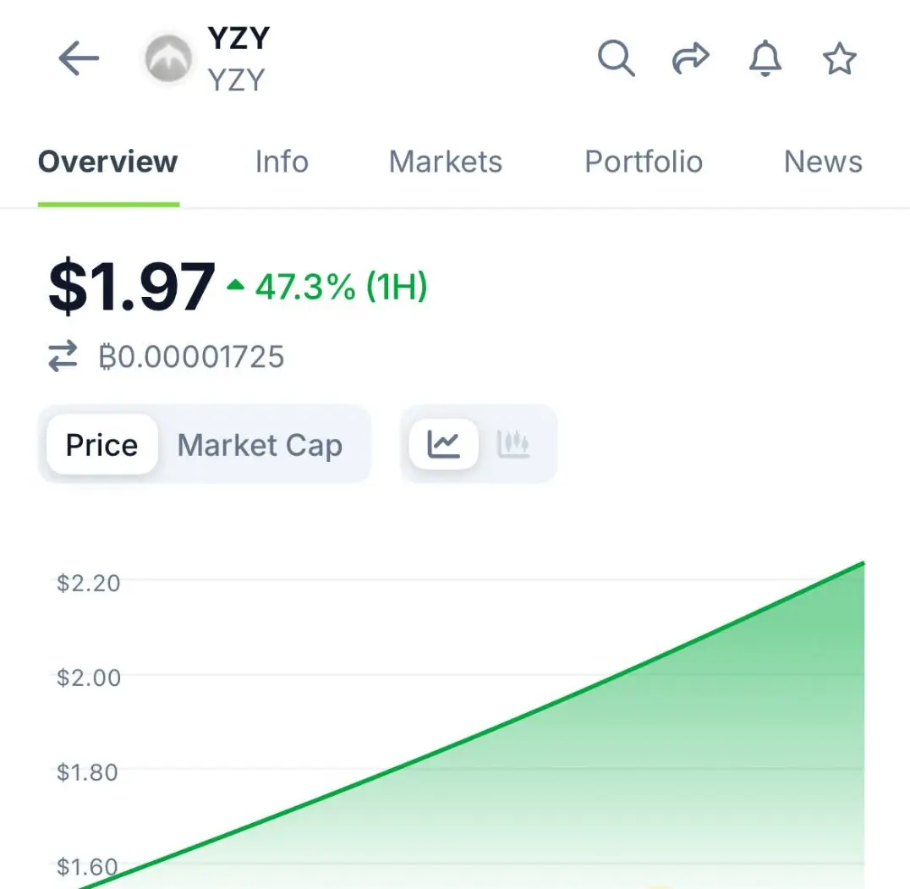Tap the green price chart line

[x=471, y=726]
